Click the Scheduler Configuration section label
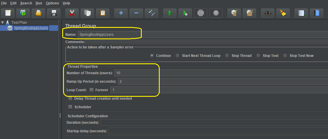This screenshot has width=328, height=139. pos(88,116)
